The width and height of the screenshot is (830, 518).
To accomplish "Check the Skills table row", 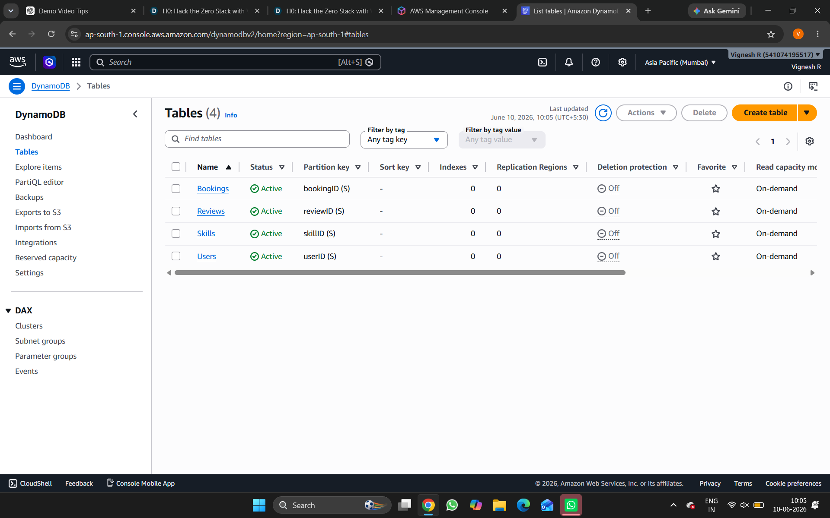I will point(176,234).
